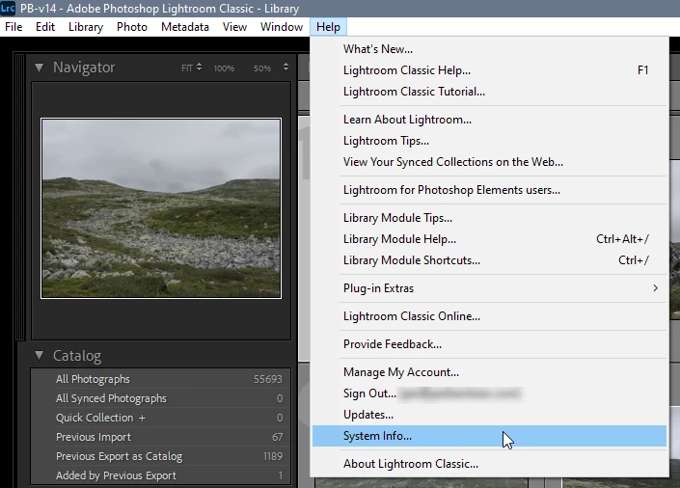Close the Help menu
680x488 pixels.
tap(328, 27)
